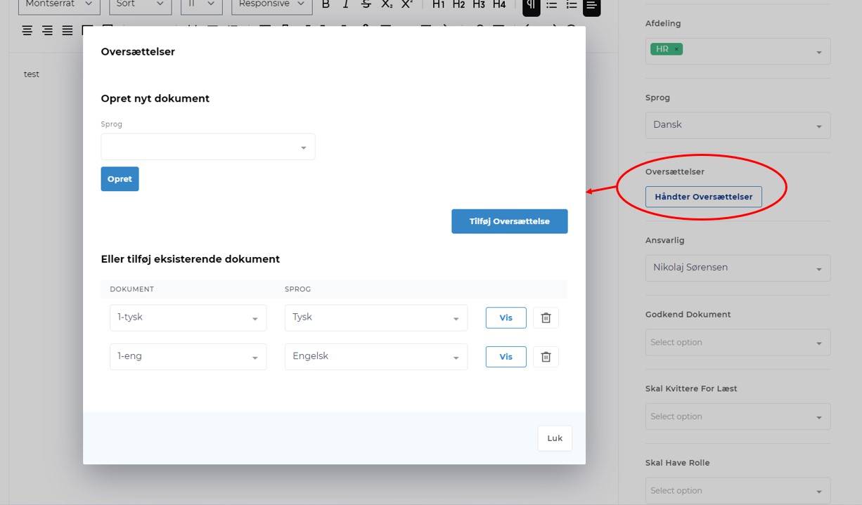Click the Tilføj Oversættelse button
The image size is (862, 505).
coord(509,221)
